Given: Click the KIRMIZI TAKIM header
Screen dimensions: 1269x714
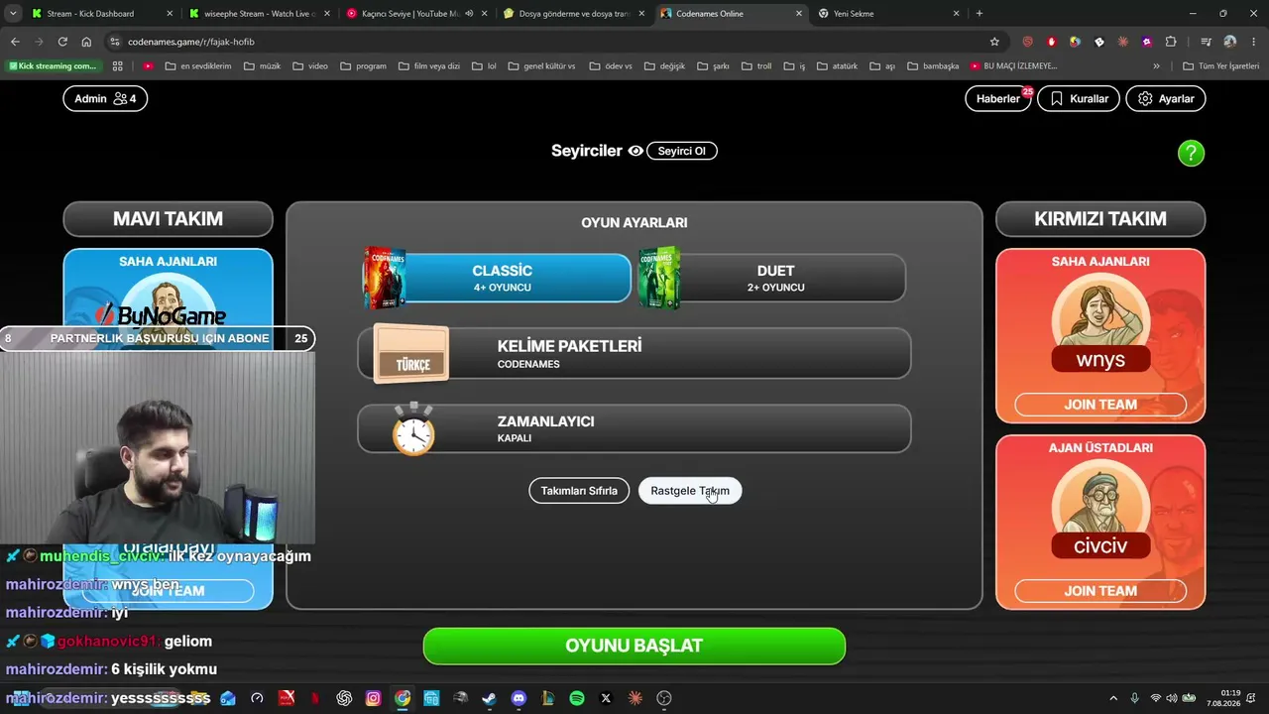Looking at the screenshot, I should pos(1100,219).
